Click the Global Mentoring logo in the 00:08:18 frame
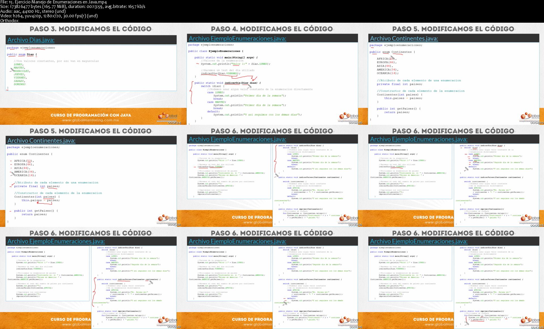544x329 pixels. tap(530, 219)
